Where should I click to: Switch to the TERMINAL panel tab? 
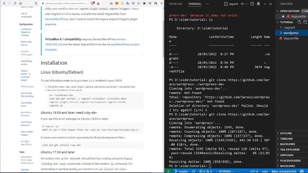(x=194, y=4)
